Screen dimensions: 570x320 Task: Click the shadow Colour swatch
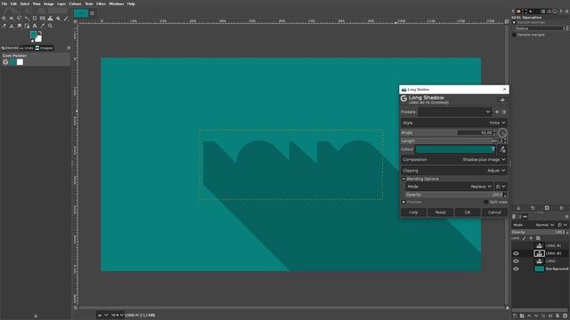tap(455, 149)
